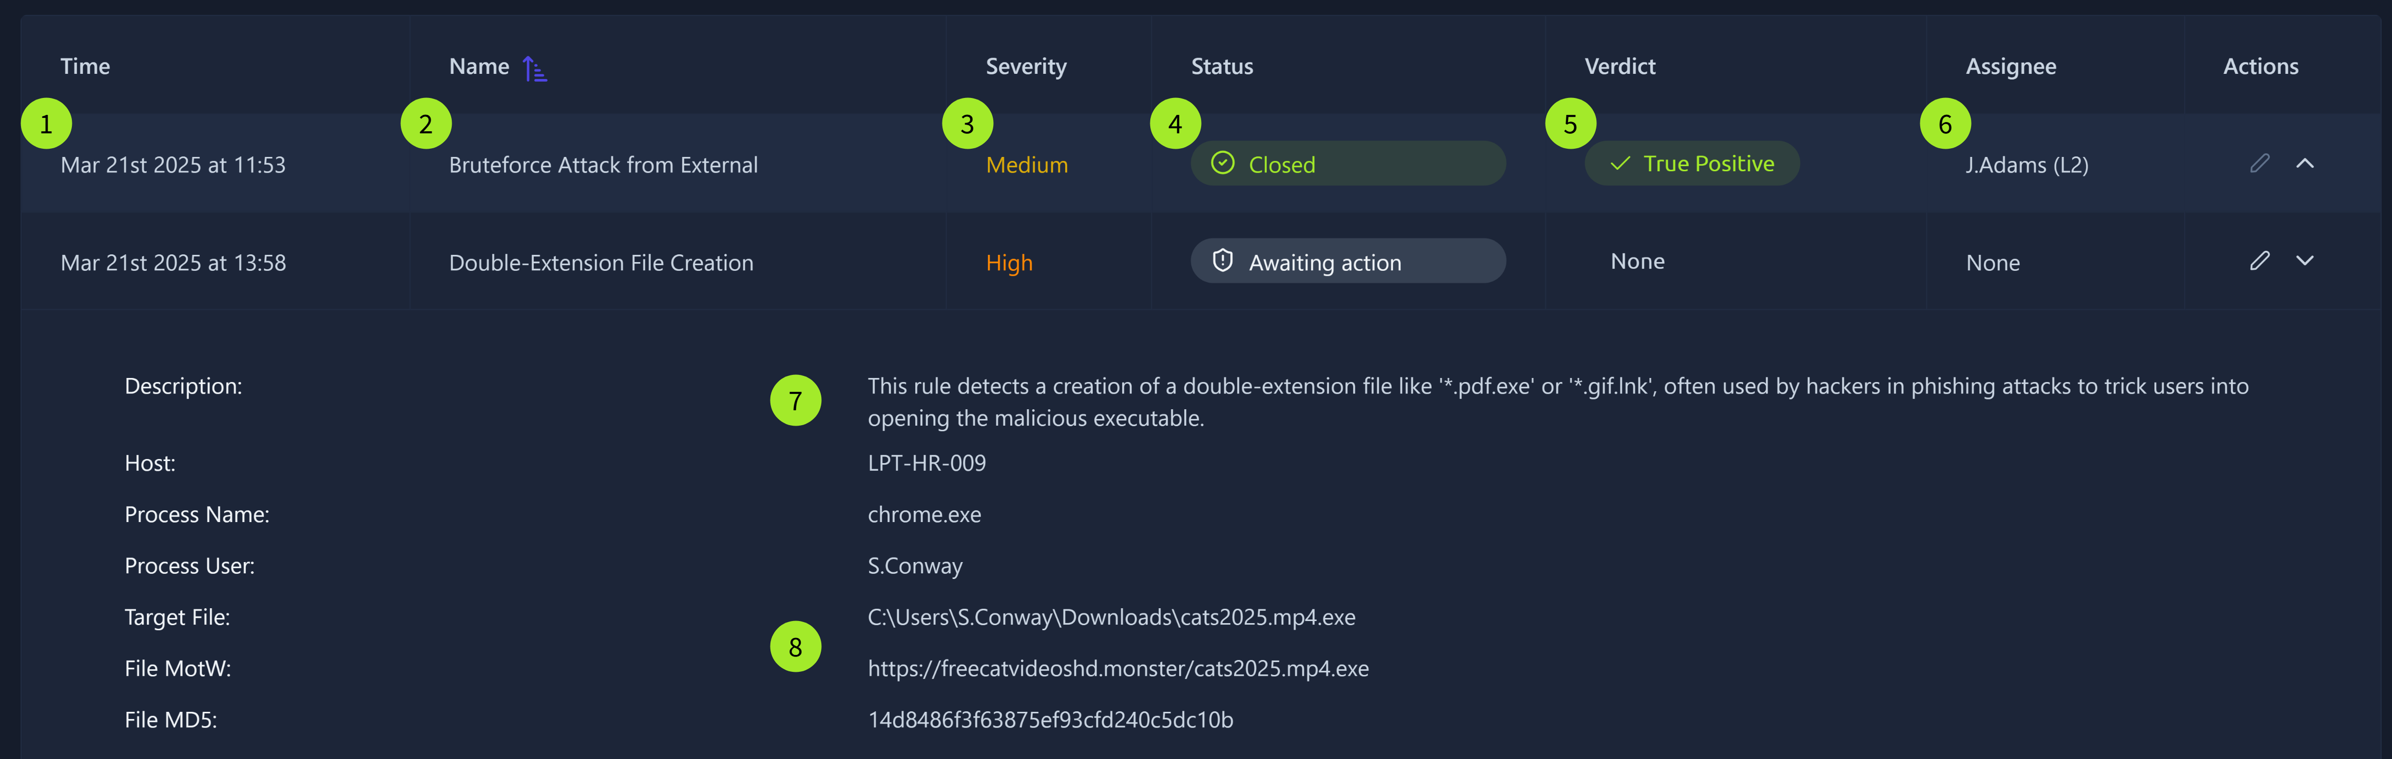This screenshot has height=759, width=2392.
Task: Click the host value LPT-HR-009
Action: pos(927,463)
